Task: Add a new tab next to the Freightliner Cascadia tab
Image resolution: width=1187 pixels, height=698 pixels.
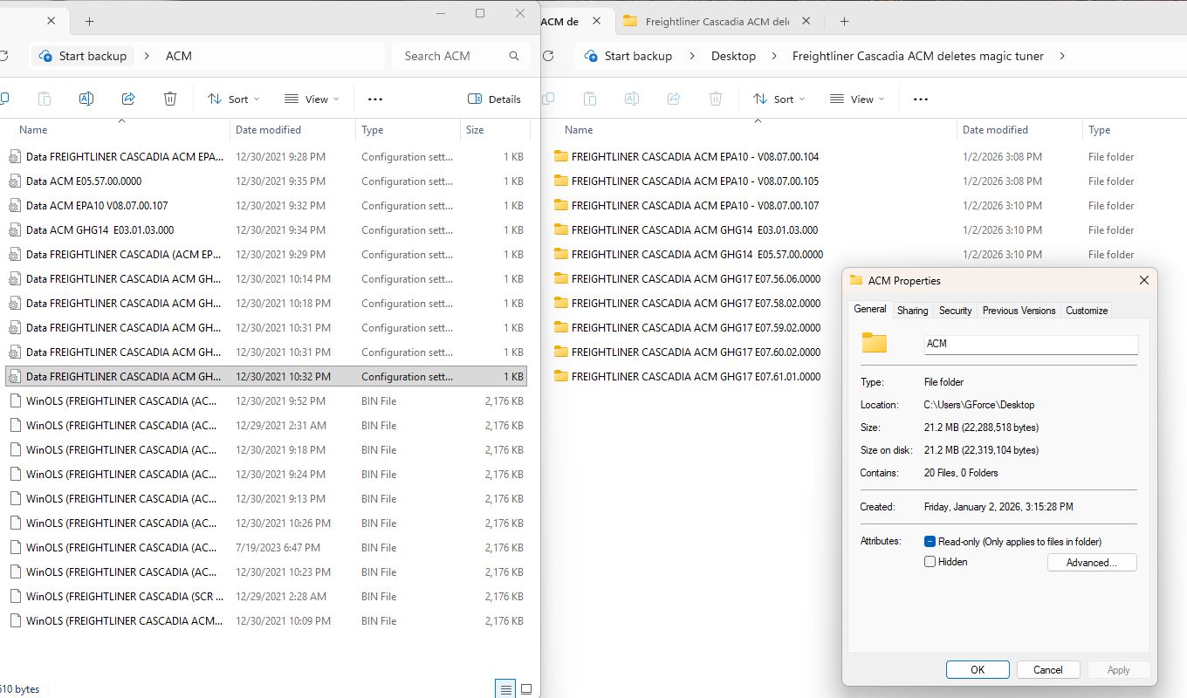Action: 844,22
